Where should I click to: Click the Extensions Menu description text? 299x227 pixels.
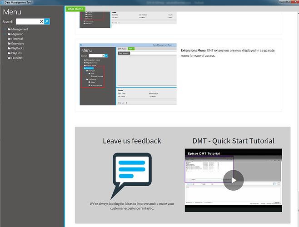[228, 53]
